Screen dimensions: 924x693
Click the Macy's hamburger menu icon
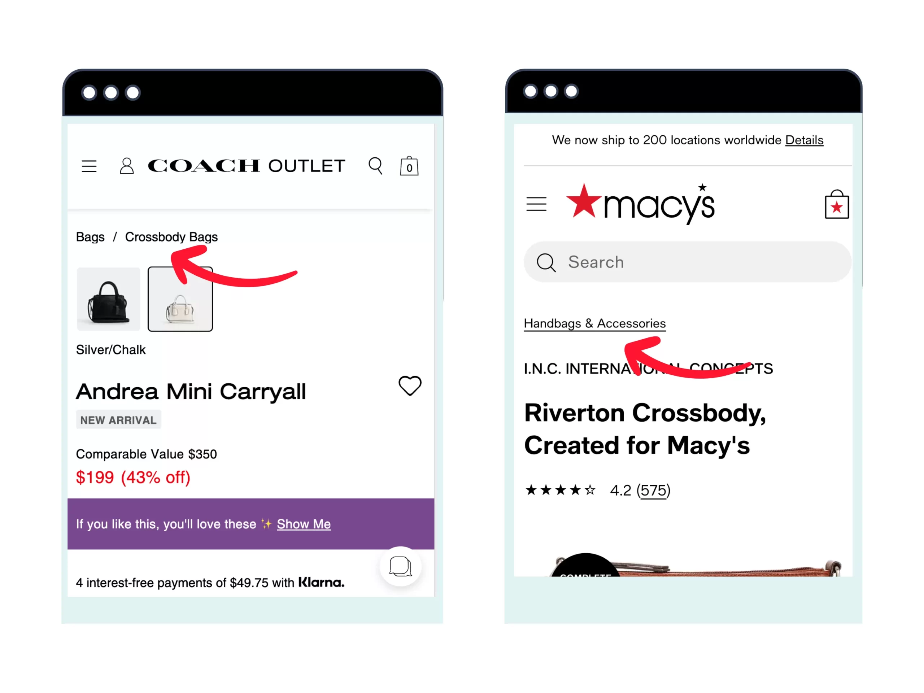click(536, 204)
